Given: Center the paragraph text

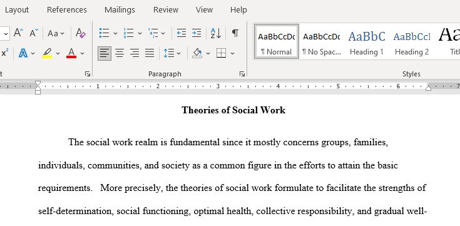Looking at the screenshot, I should pos(120,53).
